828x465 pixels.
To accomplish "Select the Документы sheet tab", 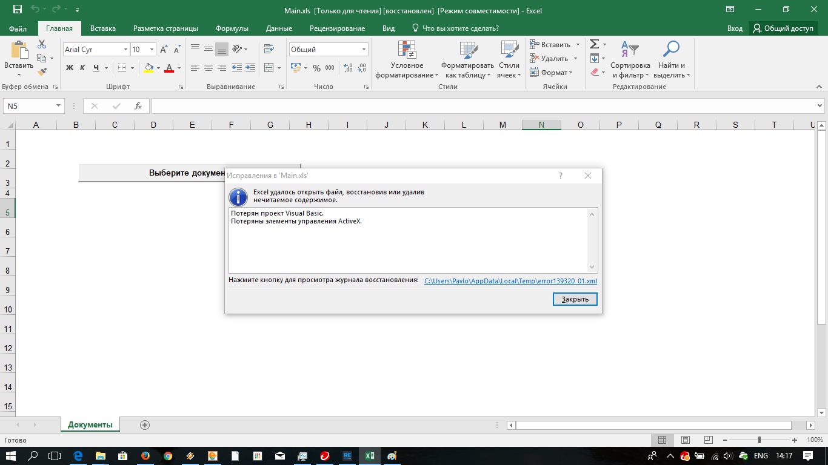I will pos(90,424).
